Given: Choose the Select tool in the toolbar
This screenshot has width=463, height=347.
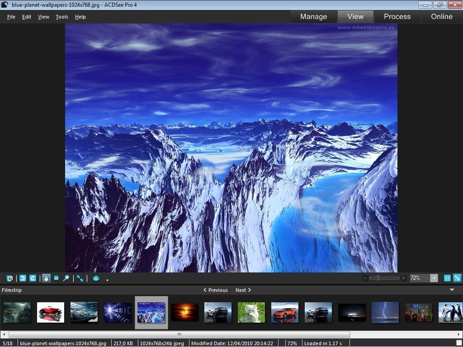Looking at the screenshot, I should 56,278.
